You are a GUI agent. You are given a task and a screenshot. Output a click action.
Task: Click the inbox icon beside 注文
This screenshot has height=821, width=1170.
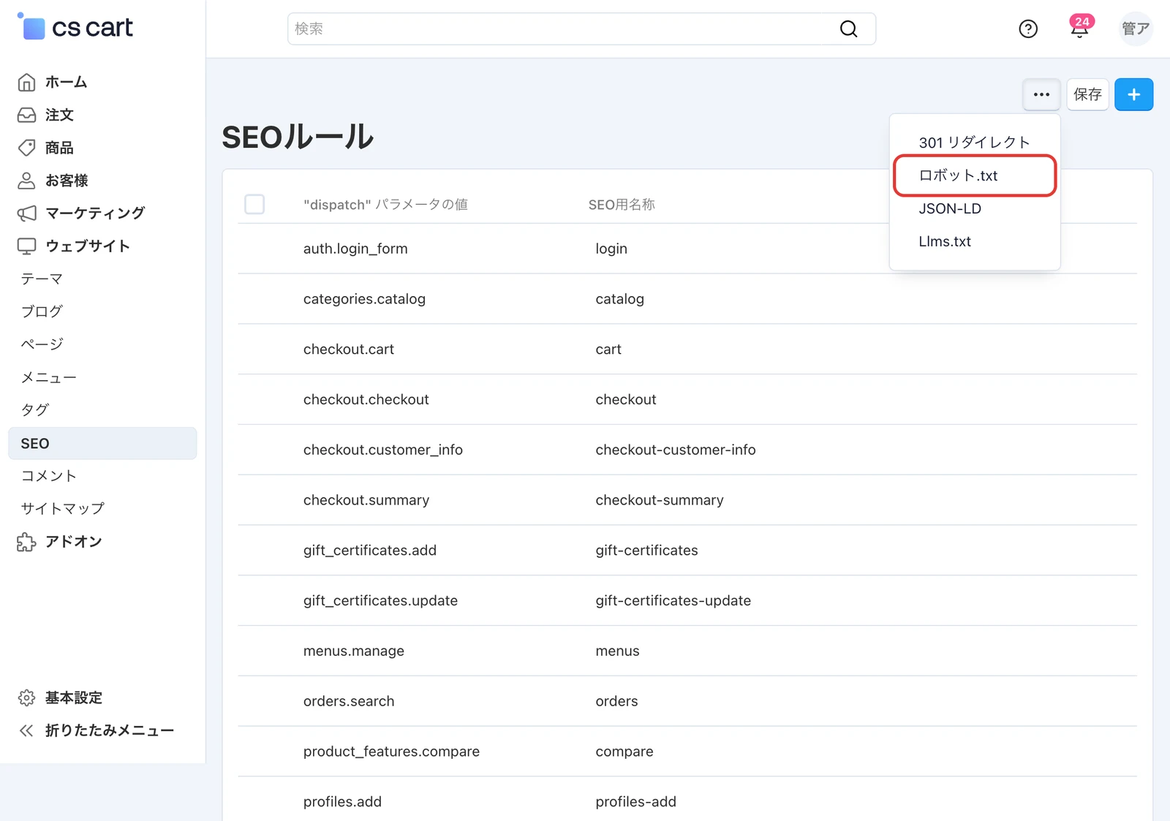pyautogui.click(x=26, y=115)
